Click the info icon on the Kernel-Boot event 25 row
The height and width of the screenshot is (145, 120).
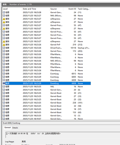(4, 99)
